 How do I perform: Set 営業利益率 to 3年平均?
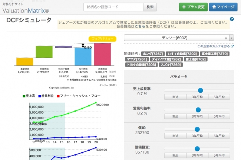click(197, 116)
